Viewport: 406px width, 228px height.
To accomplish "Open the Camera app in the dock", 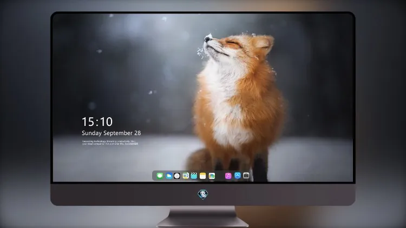I will 246,176.
